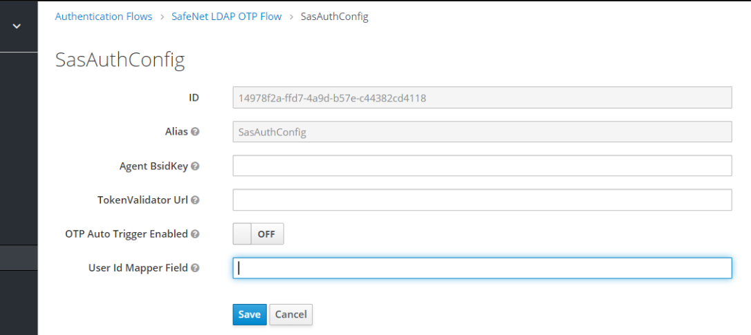Select the read-only ID field
Viewport: 751px width, 335px height.
click(x=482, y=98)
